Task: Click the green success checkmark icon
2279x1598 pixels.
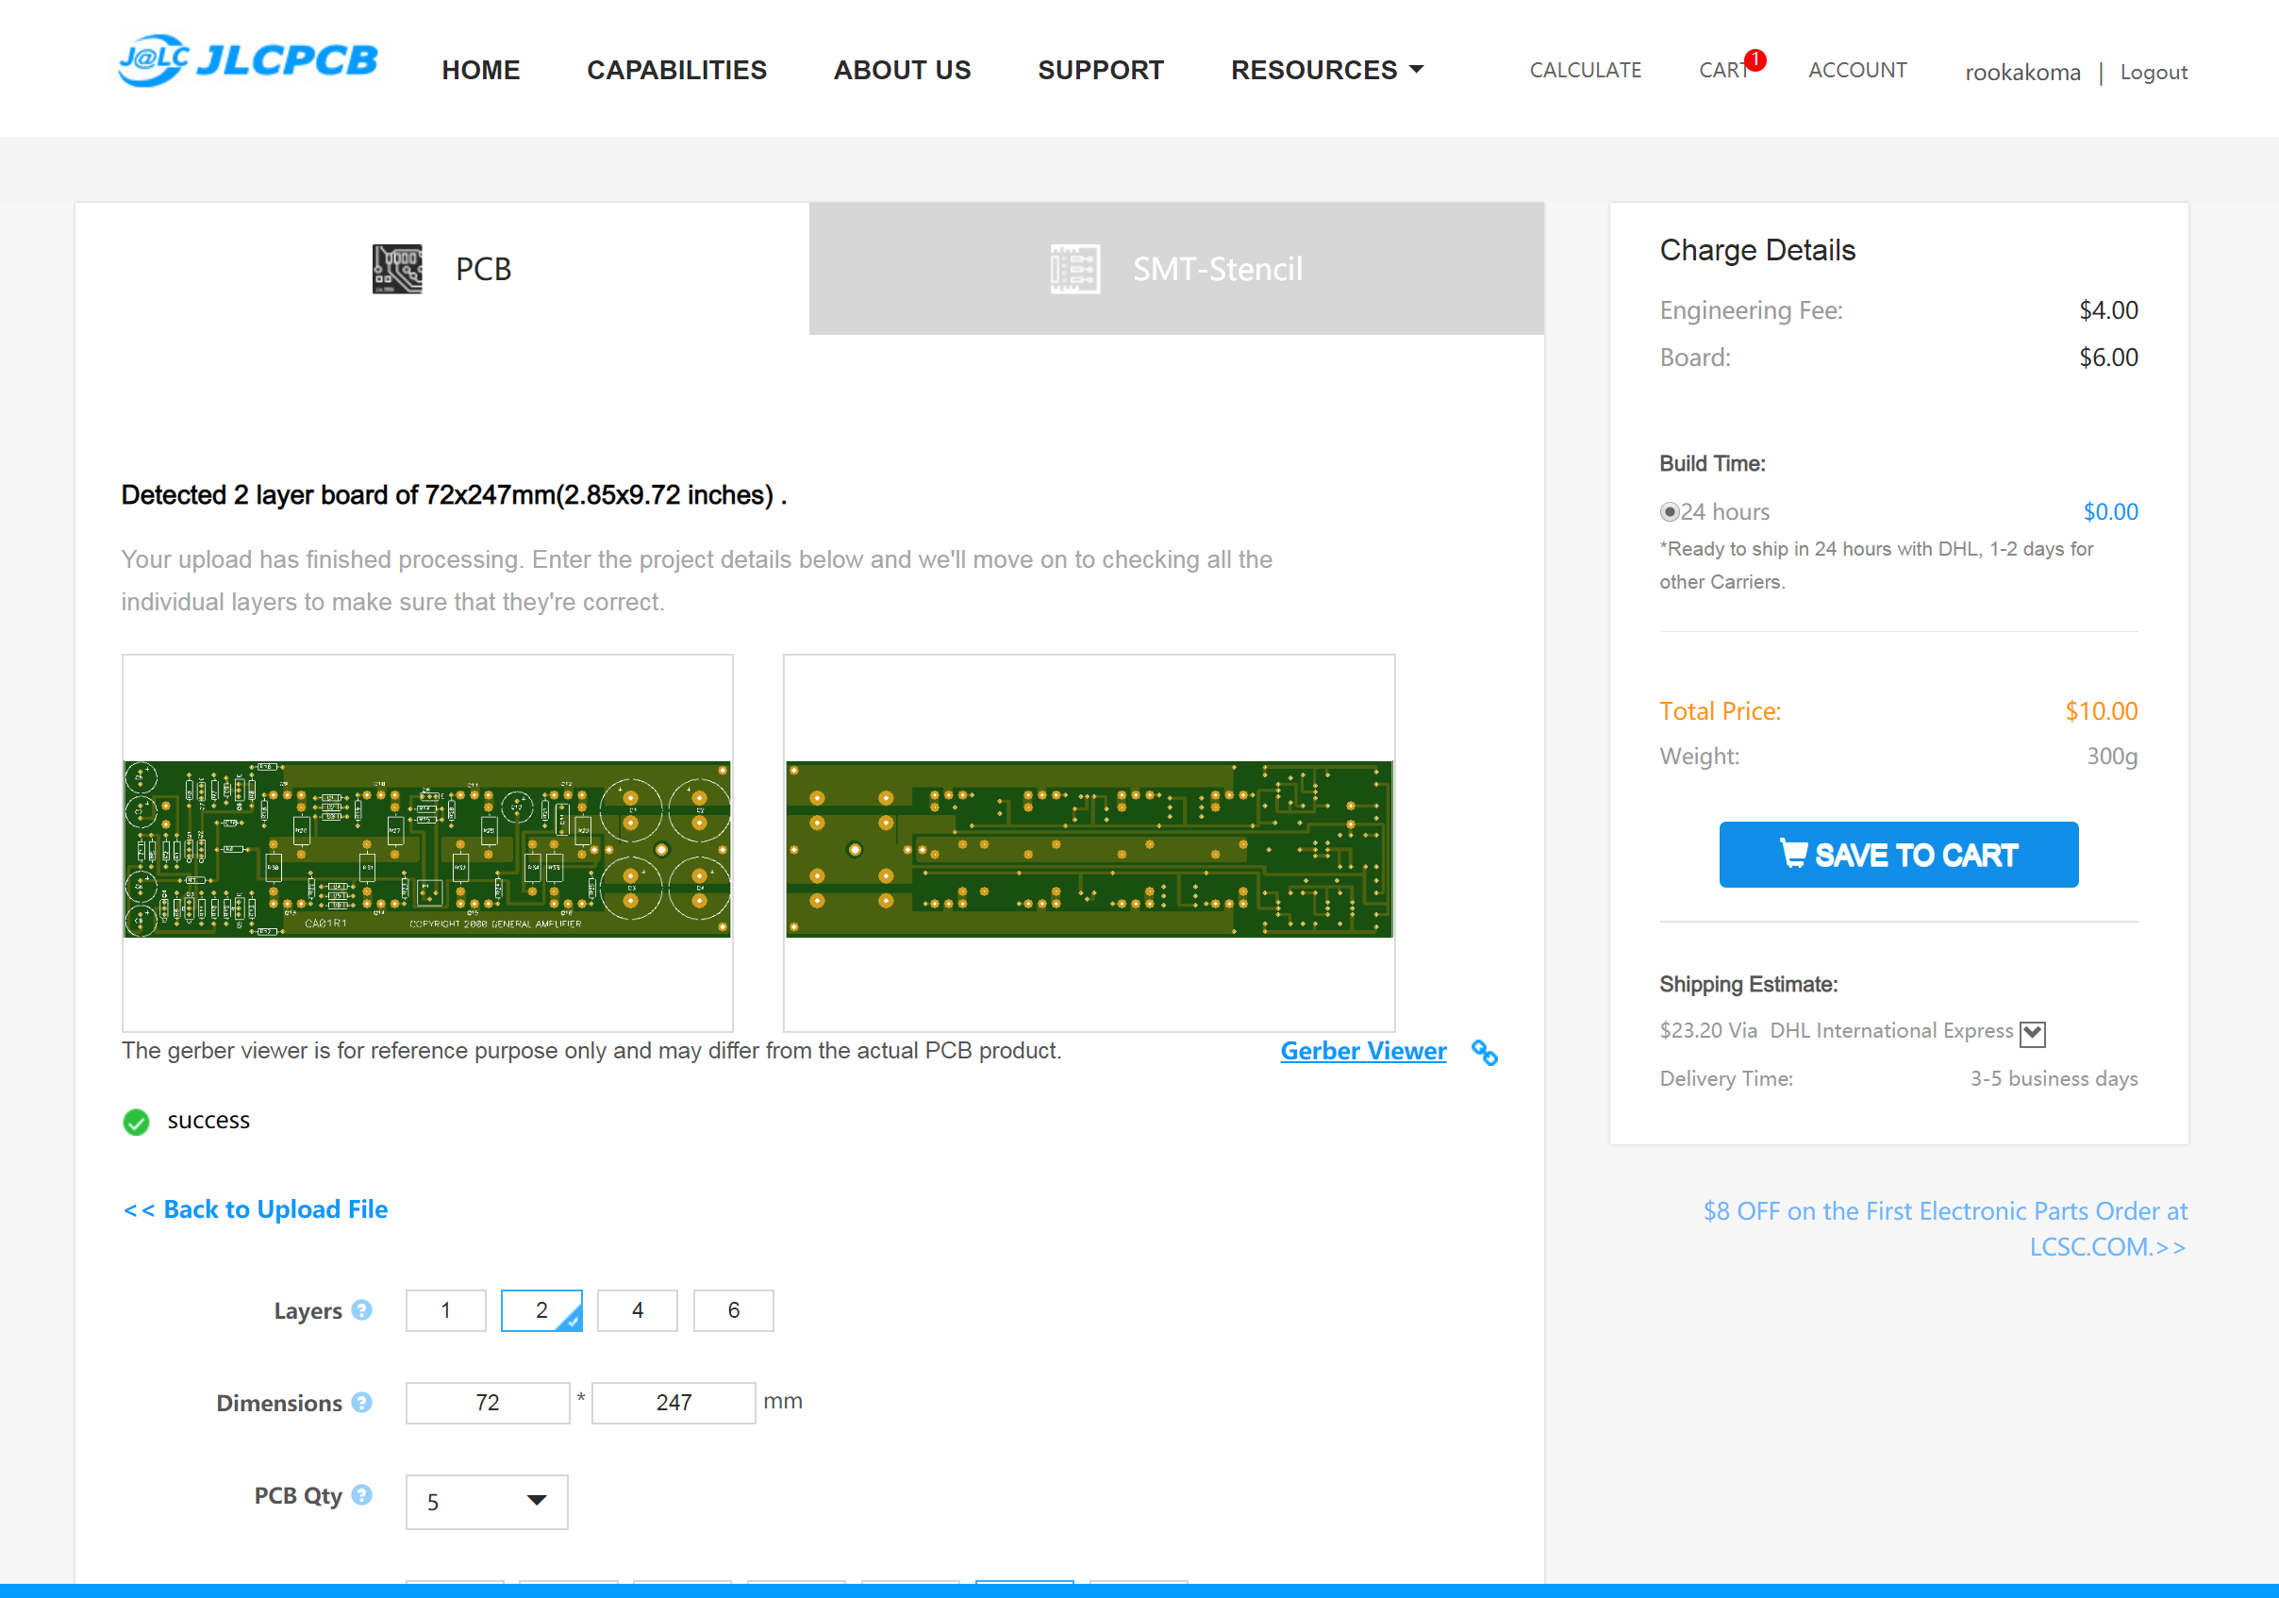Action: click(x=136, y=1122)
